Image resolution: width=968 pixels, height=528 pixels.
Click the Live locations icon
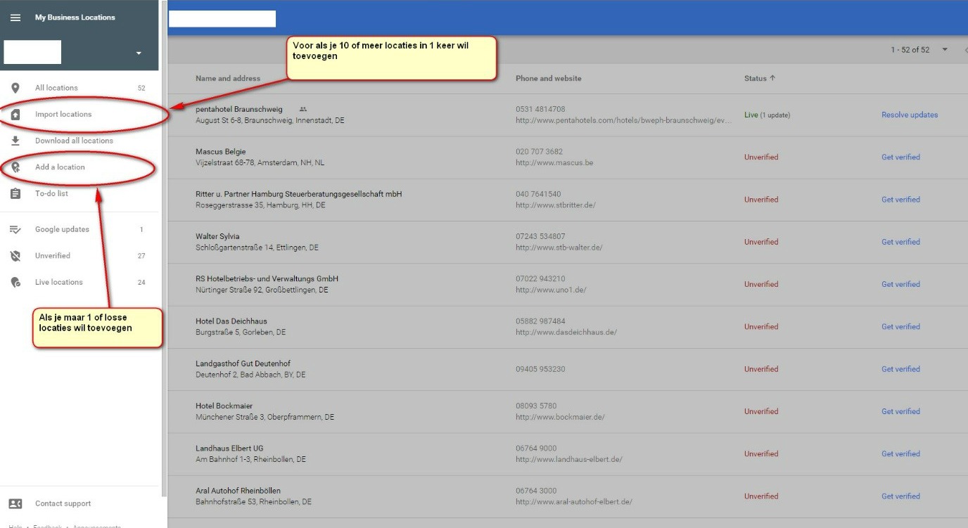(15, 282)
